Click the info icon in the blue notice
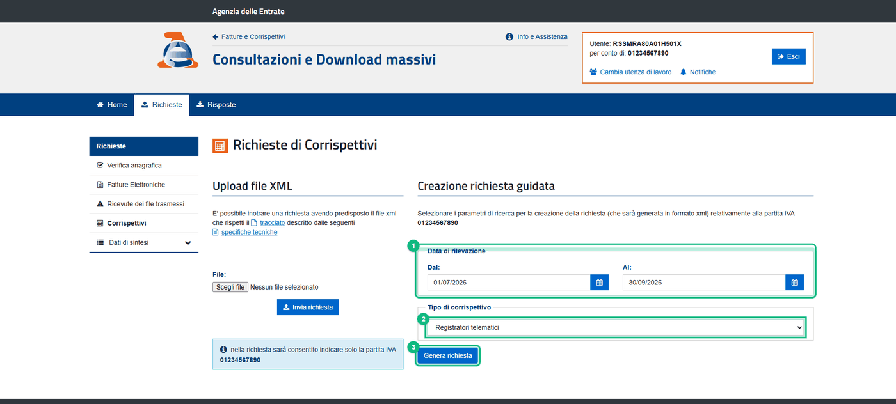This screenshot has height=404, width=896. pyautogui.click(x=223, y=350)
